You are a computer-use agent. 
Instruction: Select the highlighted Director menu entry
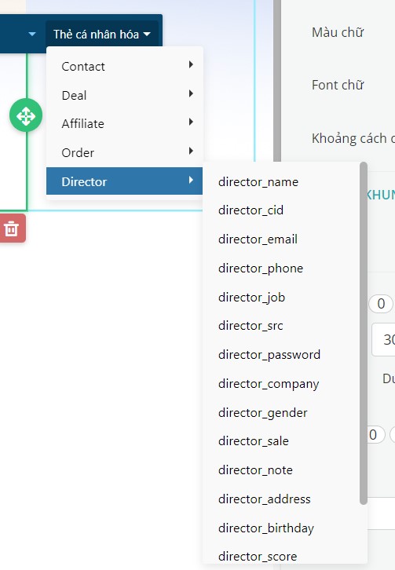(124, 181)
